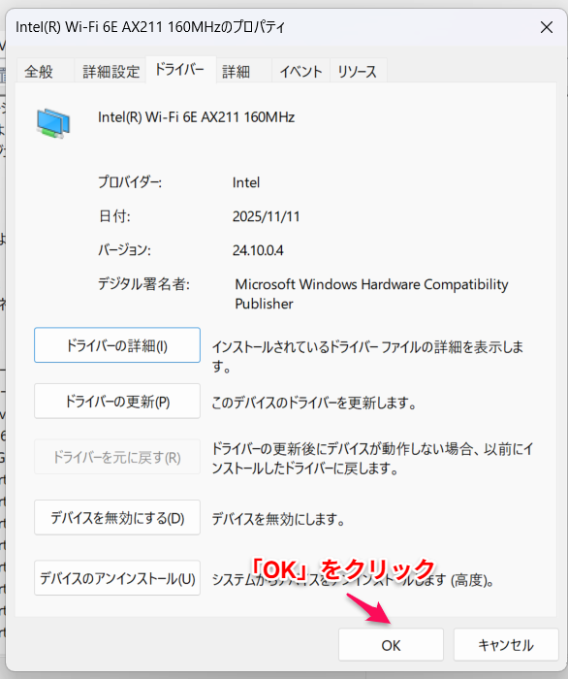The width and height of the screenshot is (568, 679).
Task: Dismiss the dialog with キャンセル
Action: pos(506,645)
